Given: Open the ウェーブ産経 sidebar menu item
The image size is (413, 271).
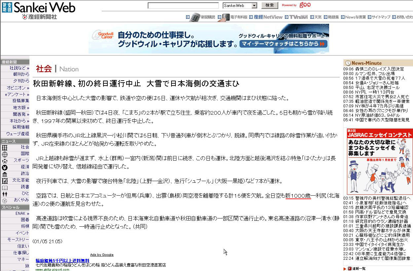Looking at the screenshot, I should 18,134.
